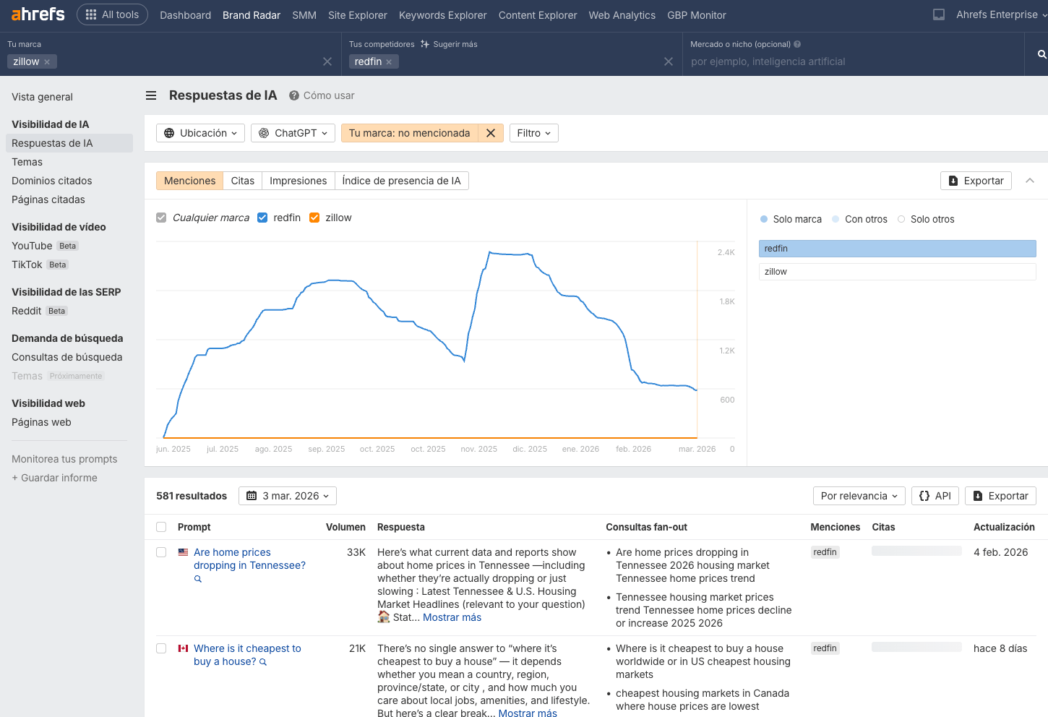The width and height of the screenshot is (1048, 717).
Task: Click the API button
Action: (x=935, y=496)
